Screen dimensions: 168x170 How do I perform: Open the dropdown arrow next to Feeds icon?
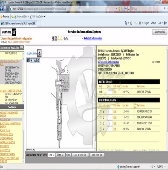coord(134,23)
